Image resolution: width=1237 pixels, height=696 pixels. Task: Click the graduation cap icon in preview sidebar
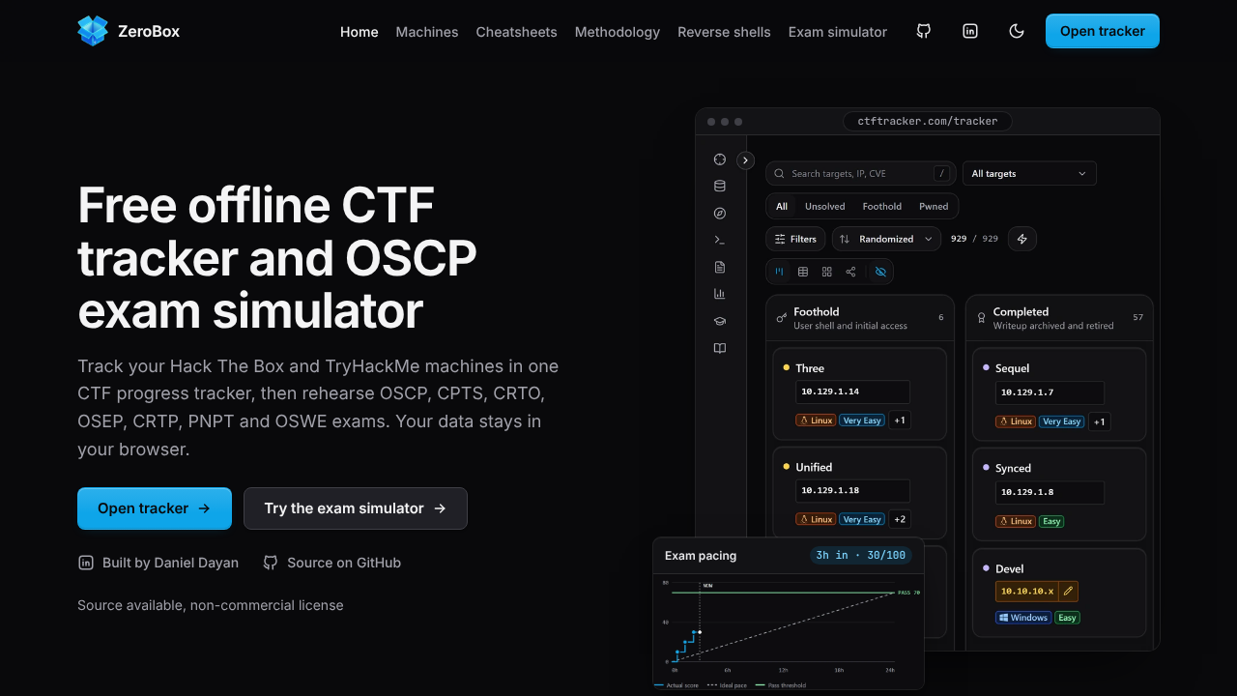[719, 321]
